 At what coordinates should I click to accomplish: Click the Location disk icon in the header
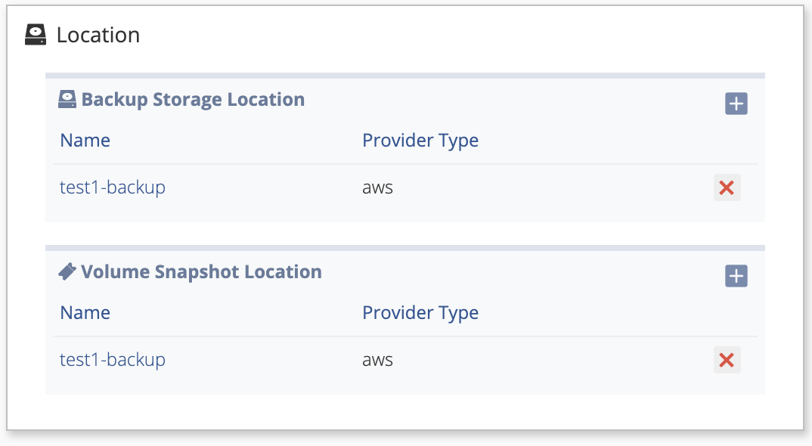tap(36, 35)
